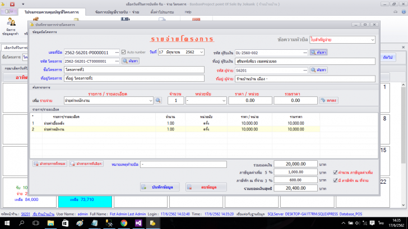Click Task View icon on the taskbar

[x=36, y=223]
